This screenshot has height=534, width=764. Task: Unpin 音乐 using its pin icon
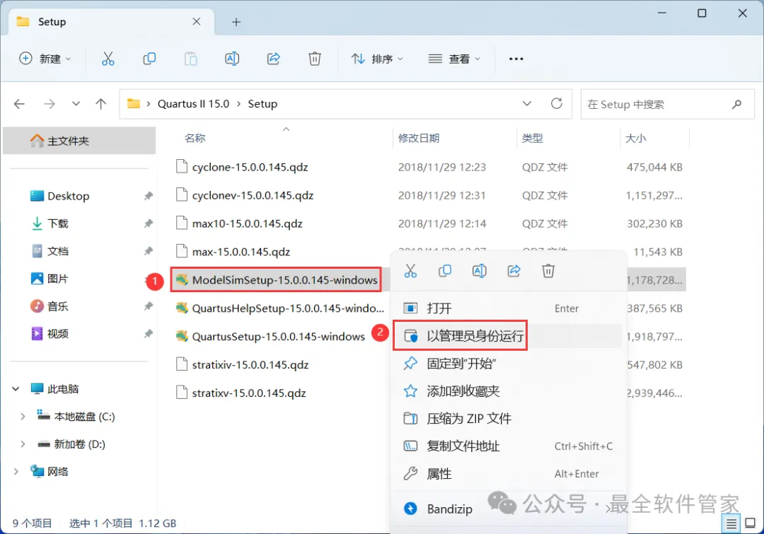(x=148, y=306)
